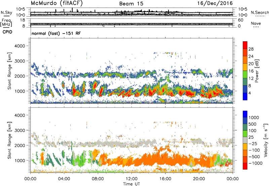Click the 20:00 time tick label

pyautogui.click(x=199, y=179)
